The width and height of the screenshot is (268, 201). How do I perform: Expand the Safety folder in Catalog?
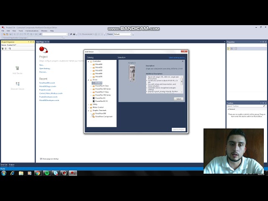click(x=88, y=104)
